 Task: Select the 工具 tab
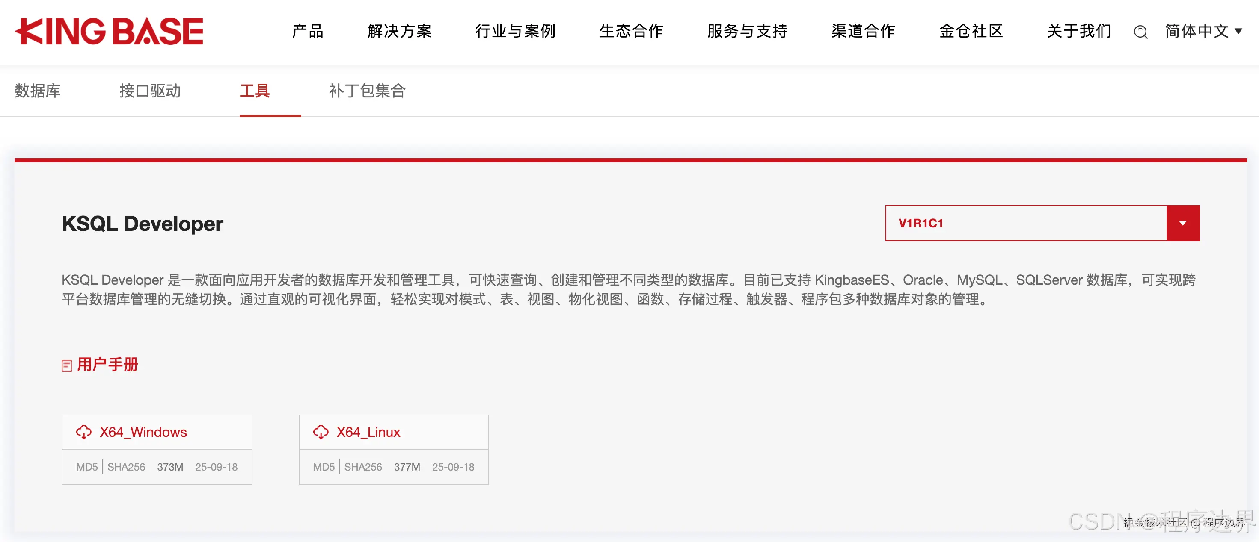point(255,91)
